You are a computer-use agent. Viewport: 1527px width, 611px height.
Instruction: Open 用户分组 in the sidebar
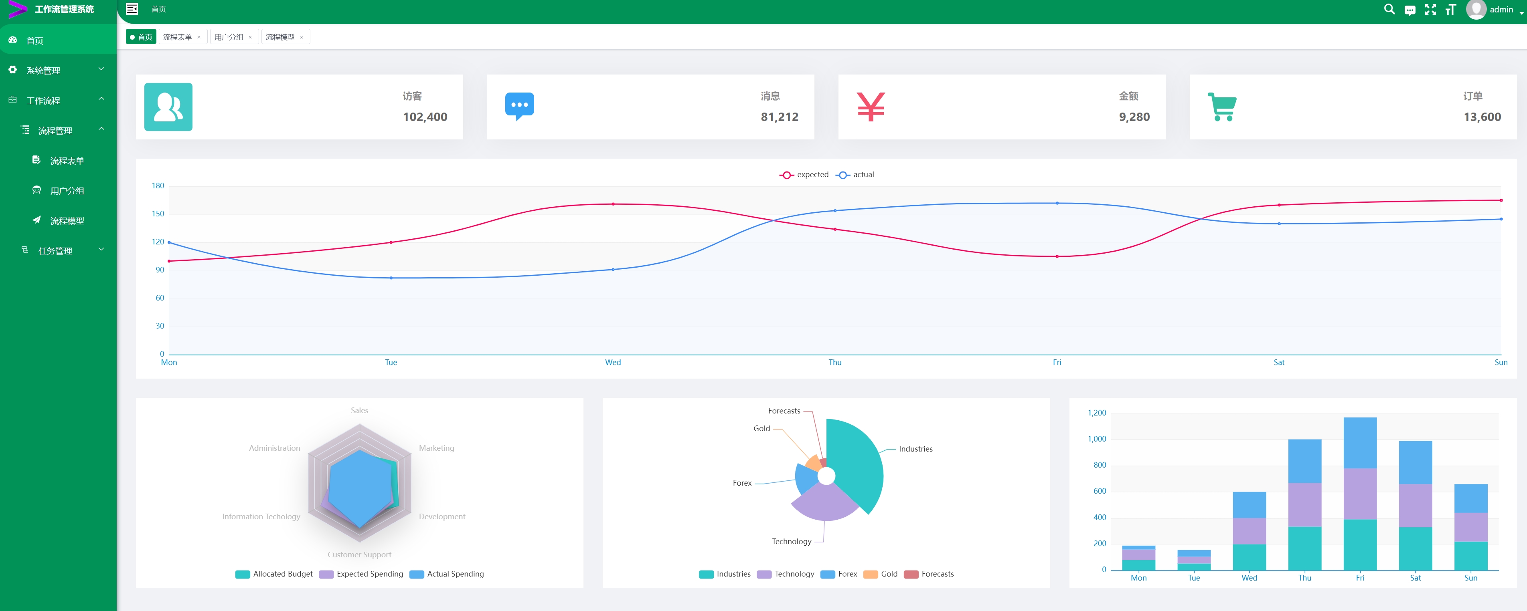pos(58,190)
